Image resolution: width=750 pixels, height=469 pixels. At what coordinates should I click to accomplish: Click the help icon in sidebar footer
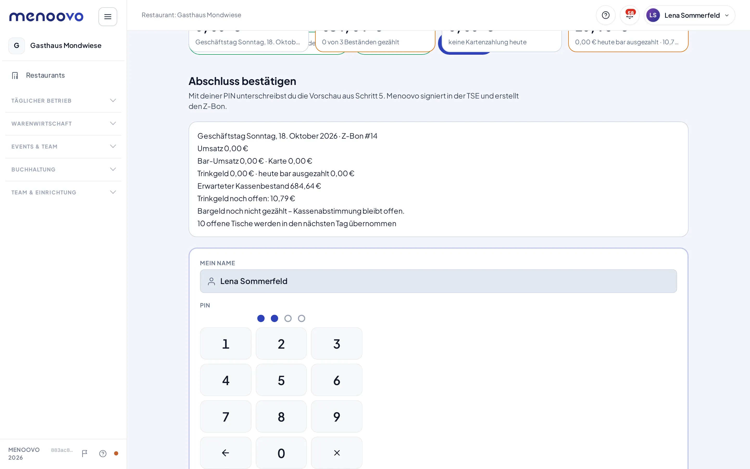pyautogui.click(x=103, y=453)
